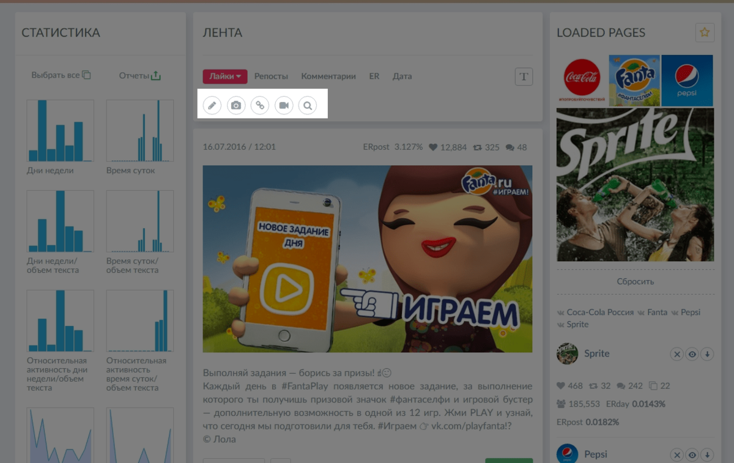Image resolution: width=734 pixels, height=463 pixels.
Task: Open the Лайки sort dropdown
Action: (225, 76)
